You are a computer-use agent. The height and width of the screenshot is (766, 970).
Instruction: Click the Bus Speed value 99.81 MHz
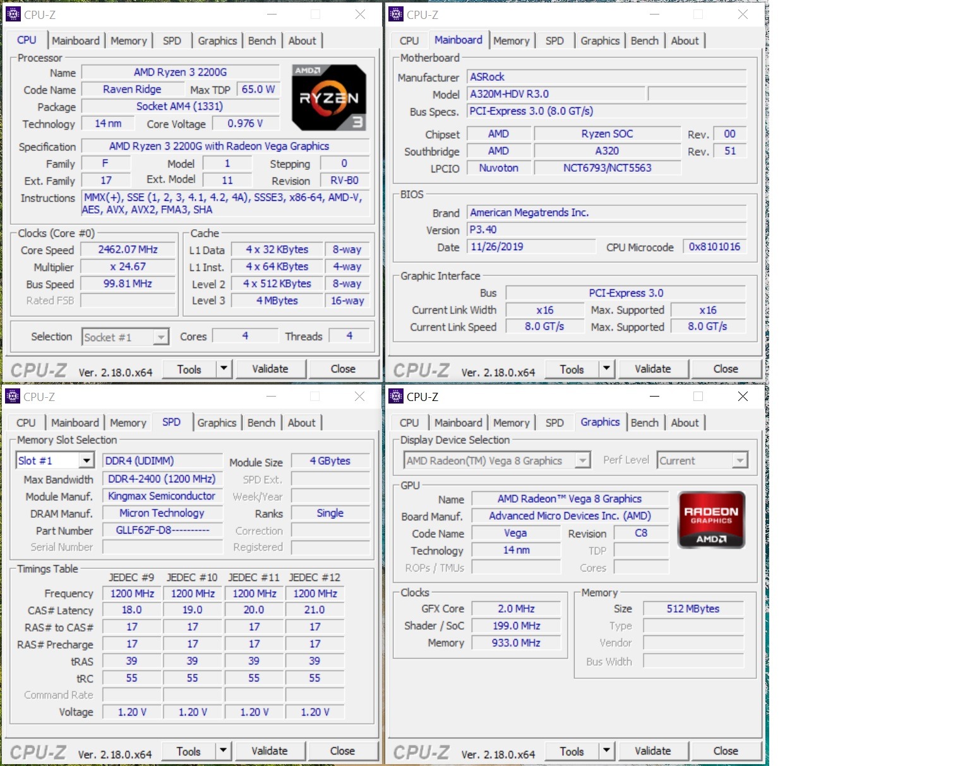pyautogui.click(x=128, y=284)
